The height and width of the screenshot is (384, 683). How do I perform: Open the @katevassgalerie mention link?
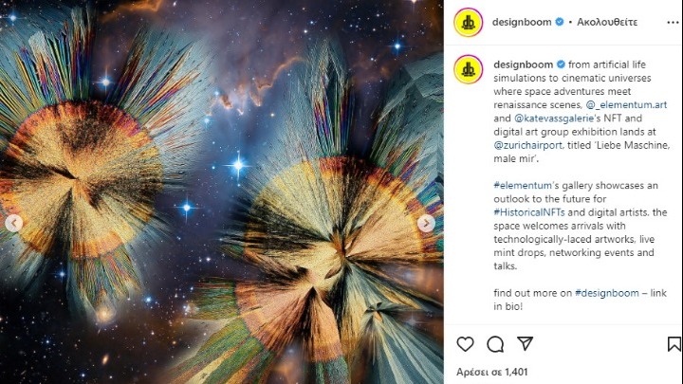point(554,118)
